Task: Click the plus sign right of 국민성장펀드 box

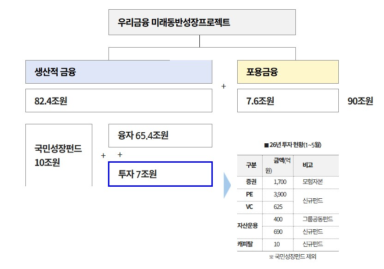Action: click(x=103, y=155)
